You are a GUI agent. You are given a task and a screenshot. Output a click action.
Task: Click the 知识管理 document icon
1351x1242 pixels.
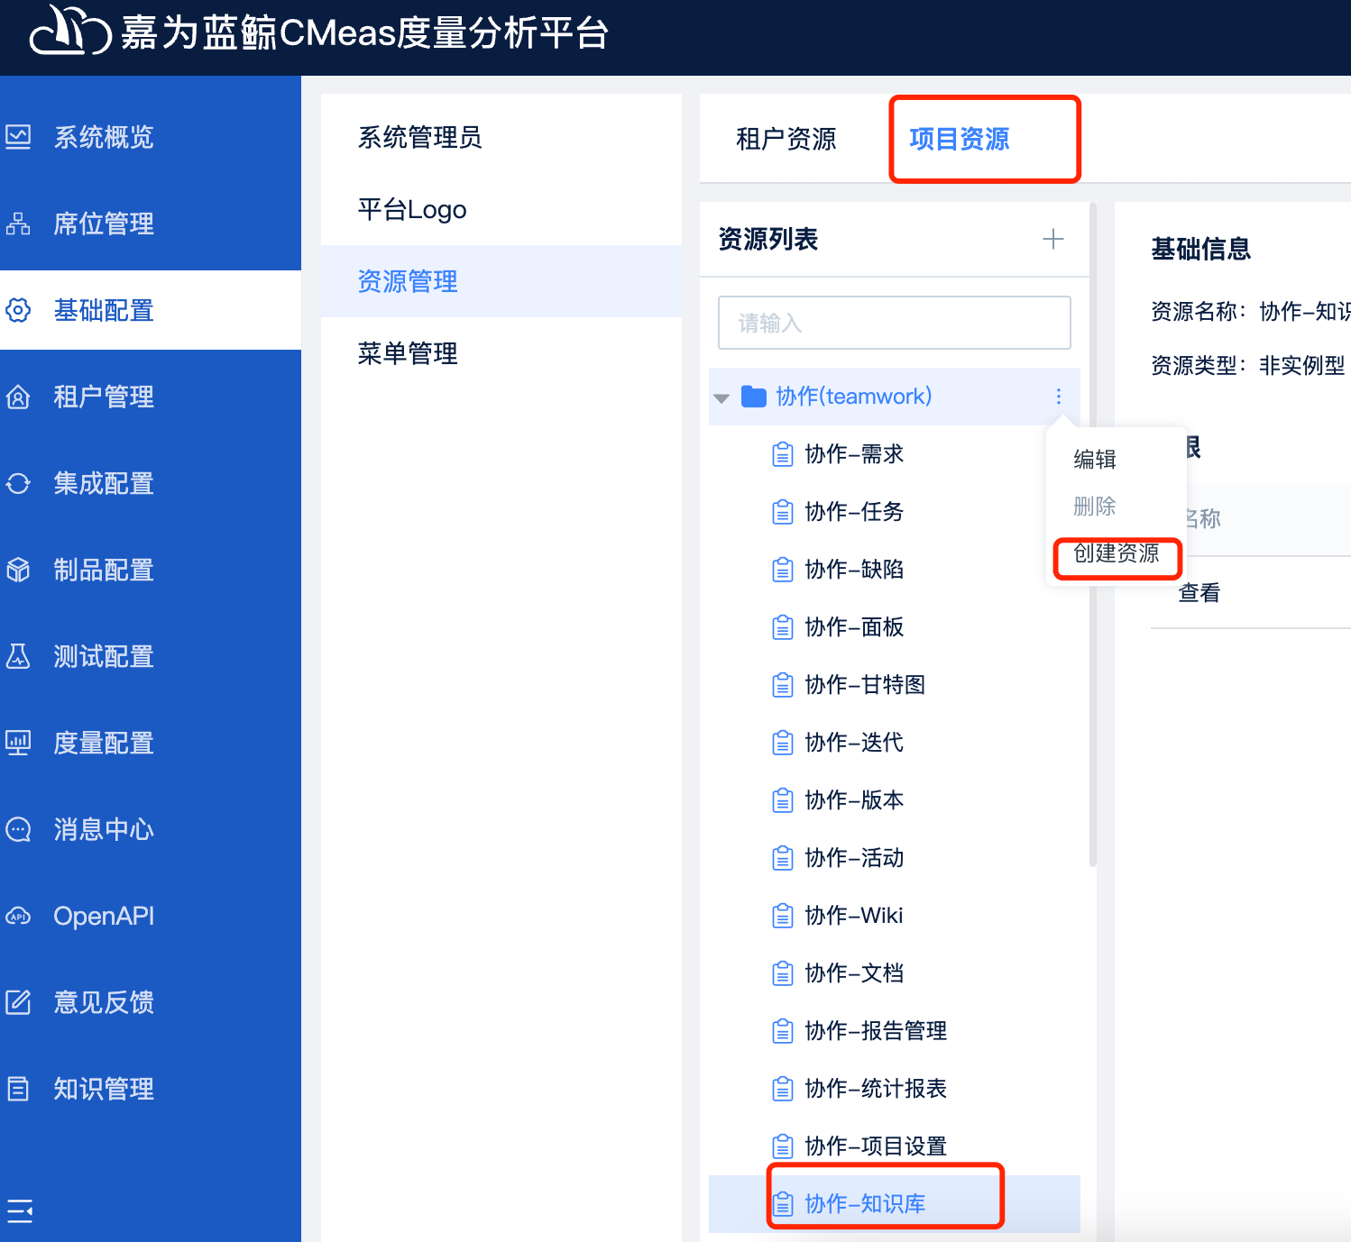(x=18, y=1089)
